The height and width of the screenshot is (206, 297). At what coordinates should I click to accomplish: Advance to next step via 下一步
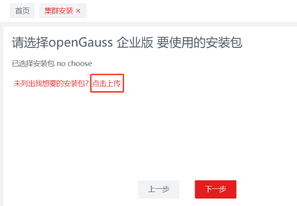click(216, 189)
